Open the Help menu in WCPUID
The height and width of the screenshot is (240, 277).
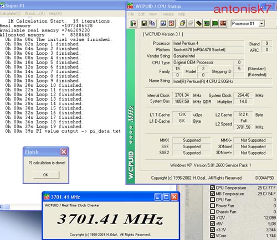[x=181, y=14]
